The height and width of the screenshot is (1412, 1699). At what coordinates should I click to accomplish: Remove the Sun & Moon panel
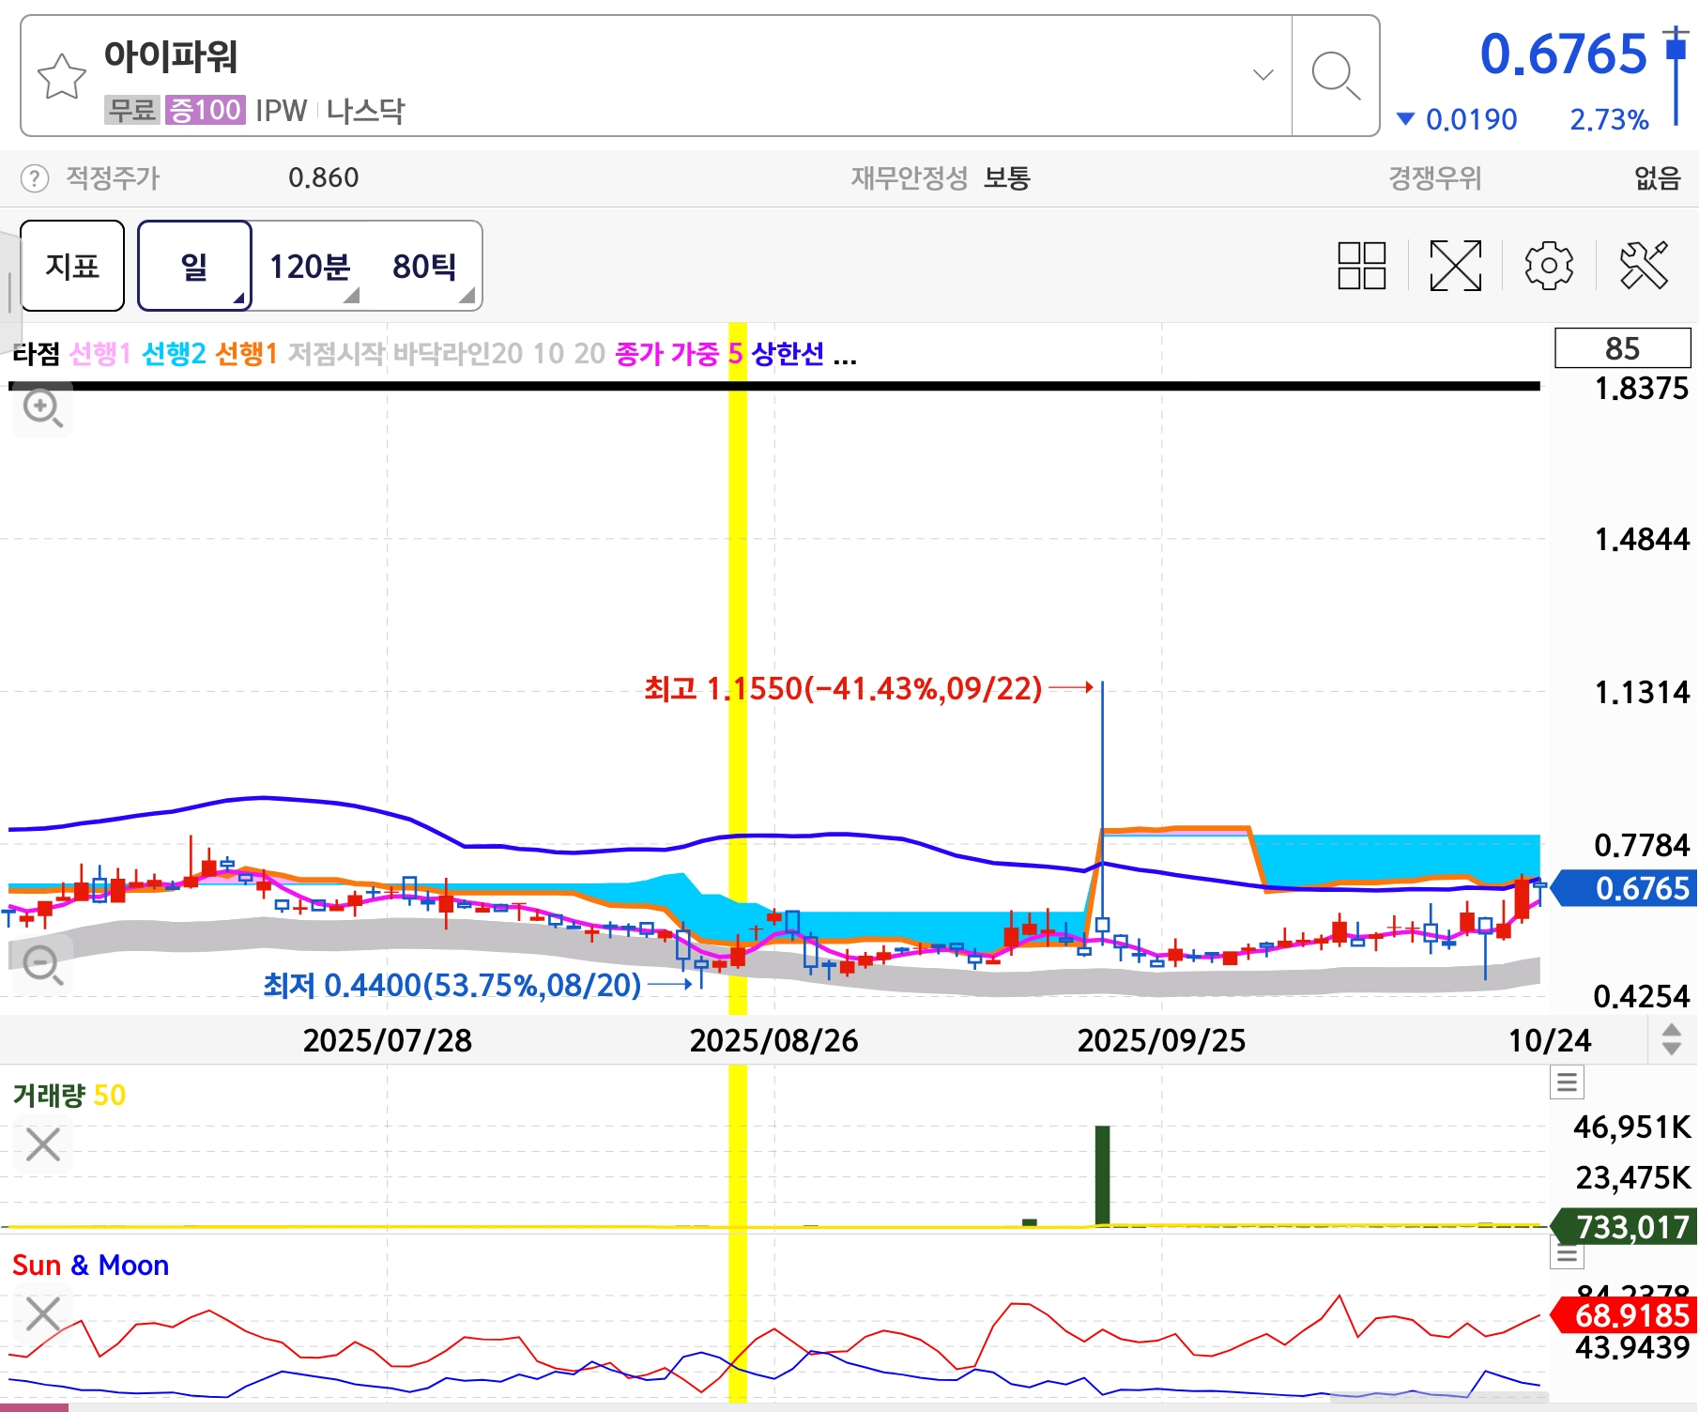tap(43, 1314)
